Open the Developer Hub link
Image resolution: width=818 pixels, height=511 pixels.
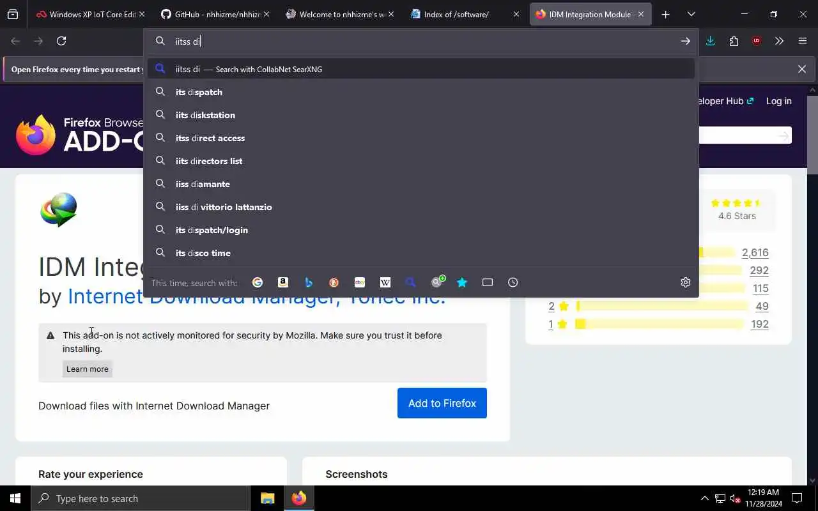point(726,101)
